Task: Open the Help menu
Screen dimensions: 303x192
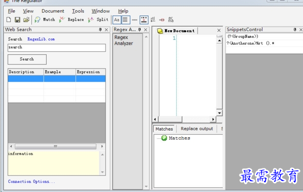Action: [123, 11]
